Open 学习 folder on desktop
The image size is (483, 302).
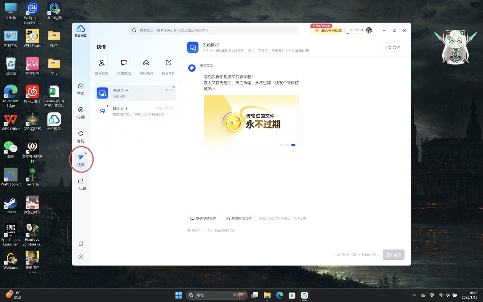pos(54,66)
